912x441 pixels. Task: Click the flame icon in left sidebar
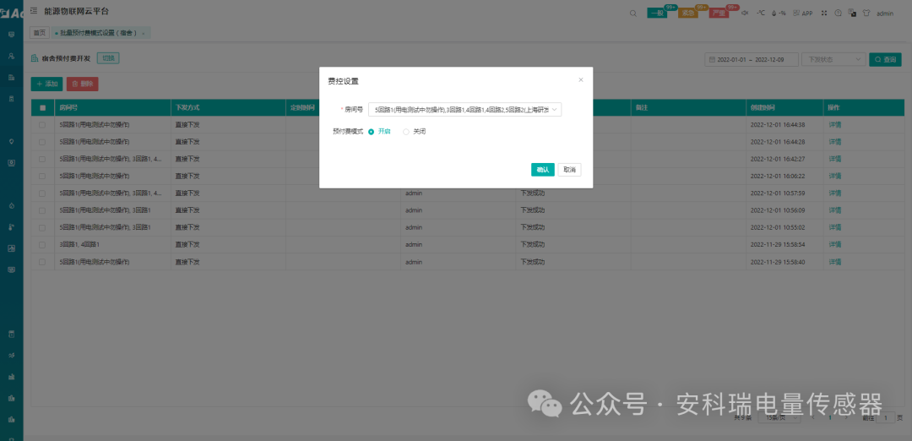pos(11,206)
